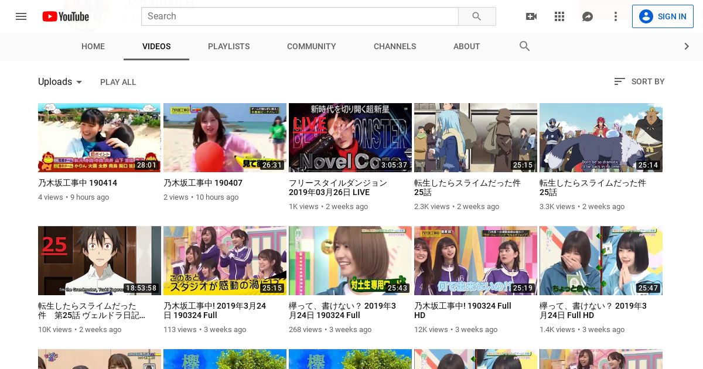Click the 3.3K views slime video title
The width and height of the screenshot is (703, 369).
tap(593, 187)
